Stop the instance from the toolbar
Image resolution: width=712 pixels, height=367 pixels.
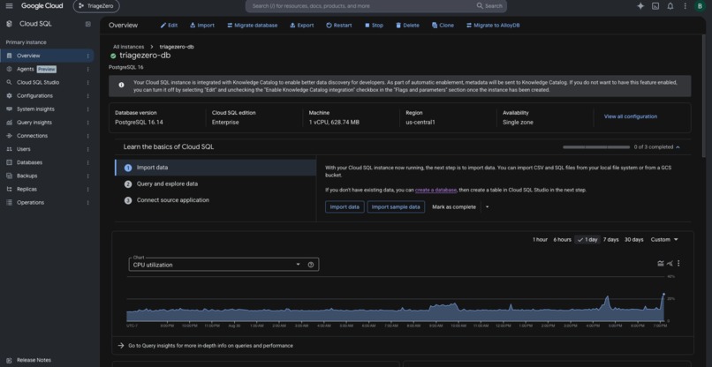click(x=375, y=26)
